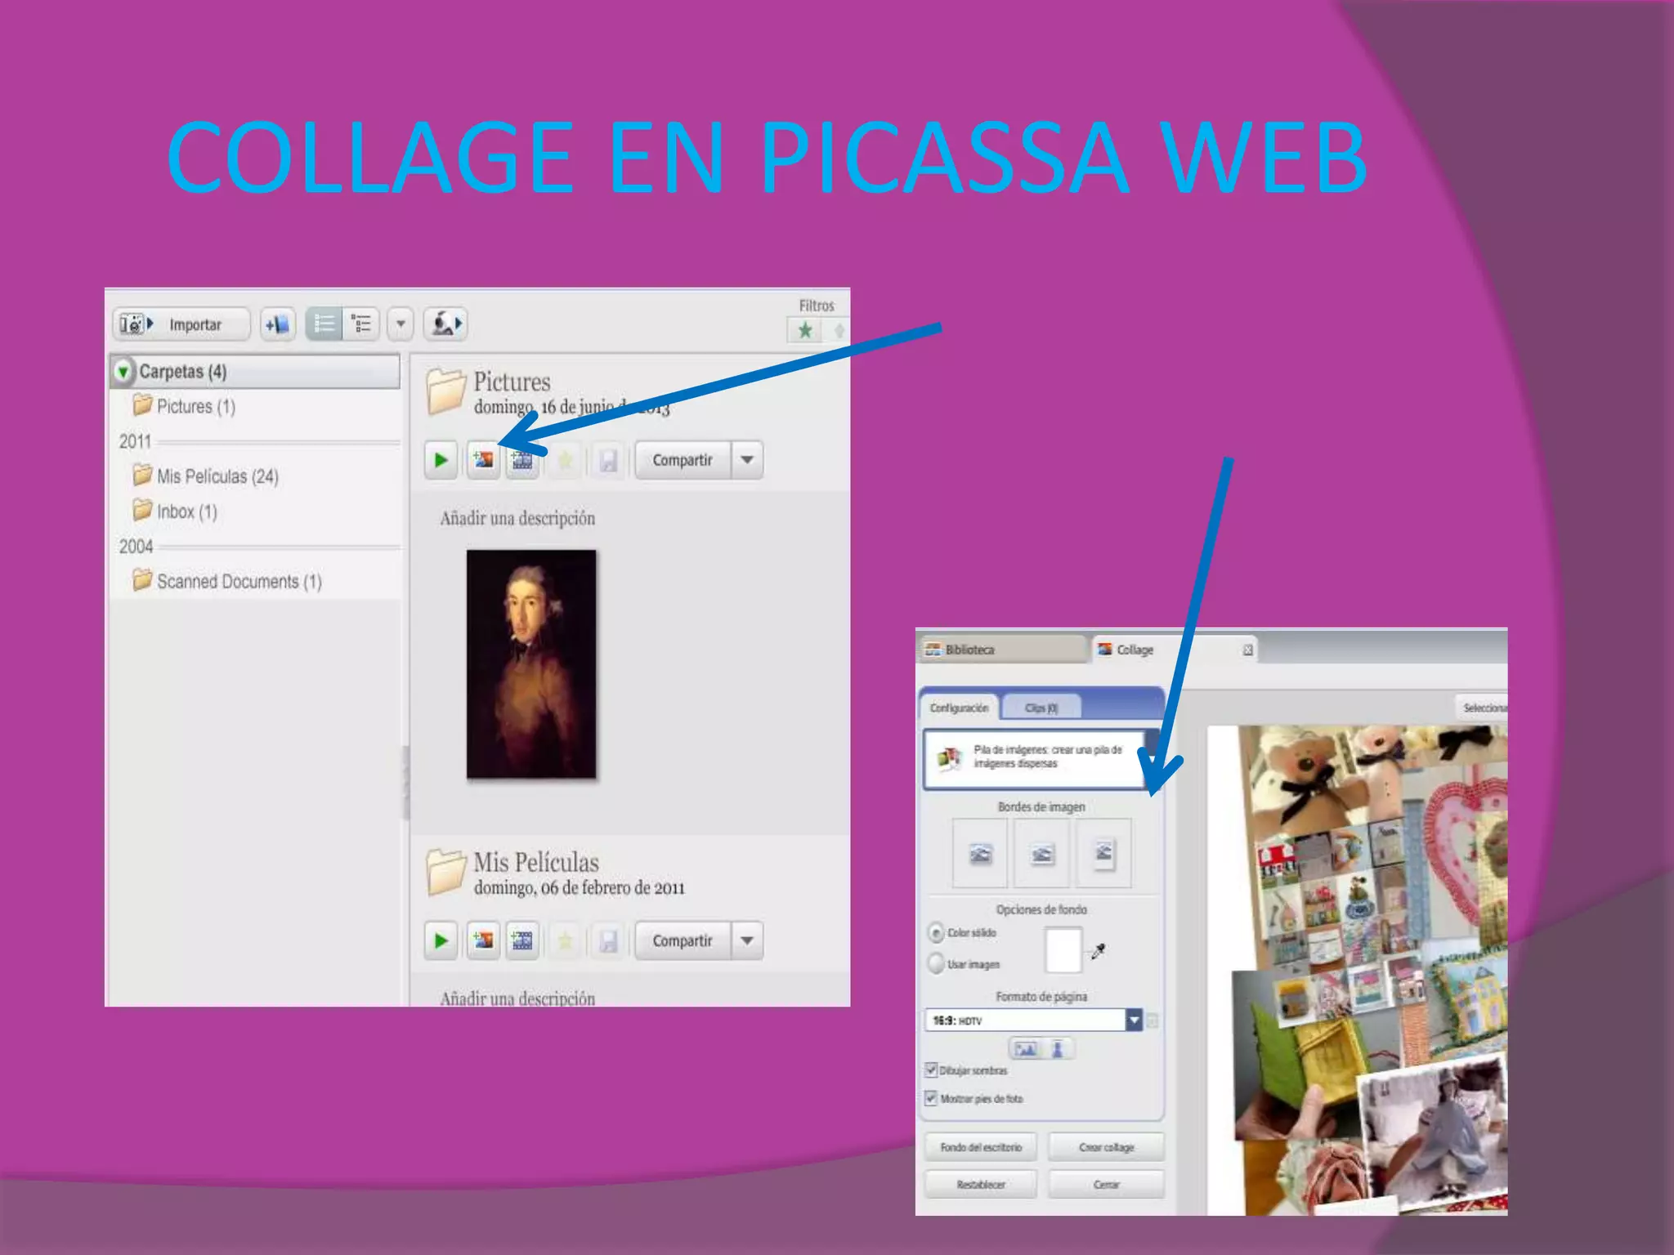
Task: Click Compartir for Pictures folder
Action: pos(683,460)
